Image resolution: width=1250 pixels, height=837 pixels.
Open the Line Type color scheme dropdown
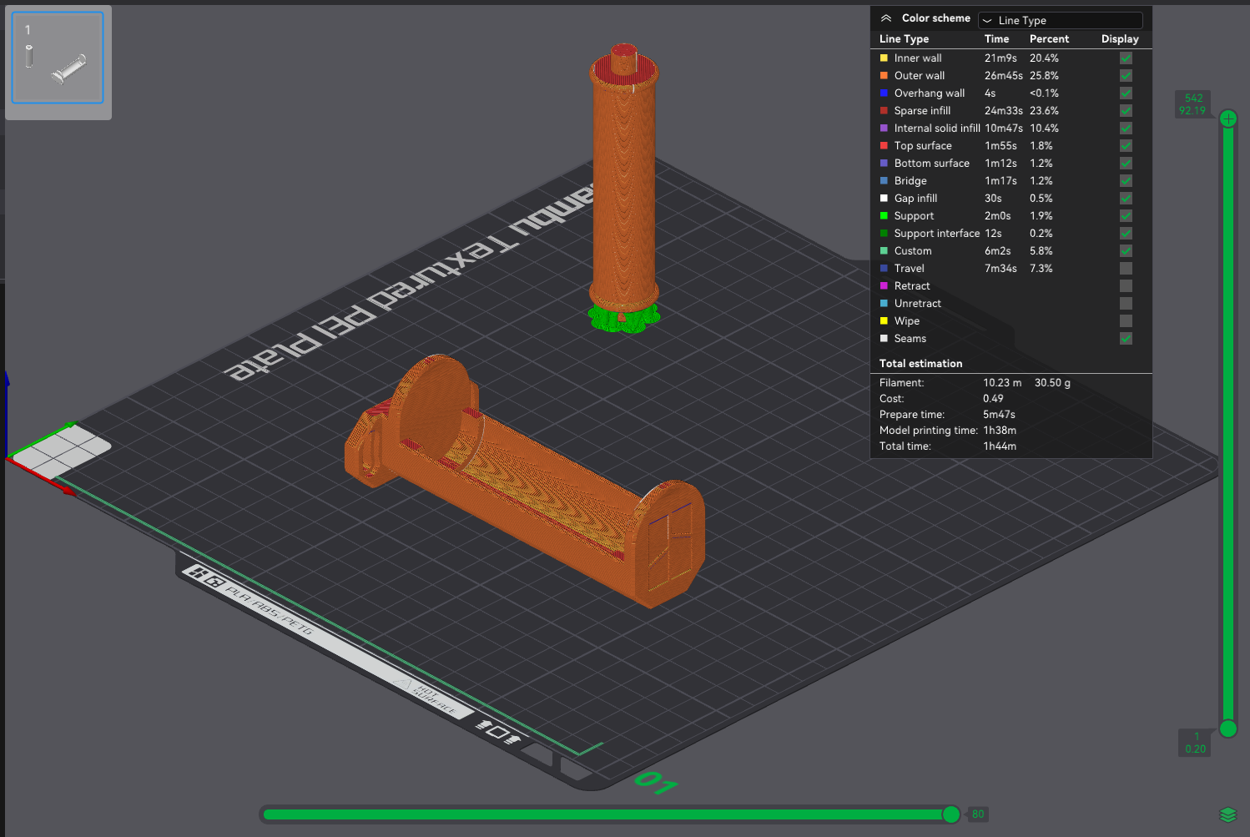coord(1060,20)
